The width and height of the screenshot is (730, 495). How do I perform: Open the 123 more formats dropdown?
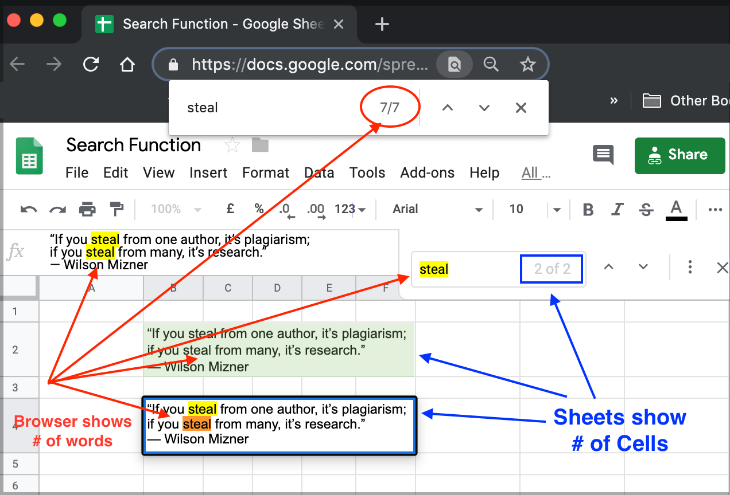click(350, 209)
